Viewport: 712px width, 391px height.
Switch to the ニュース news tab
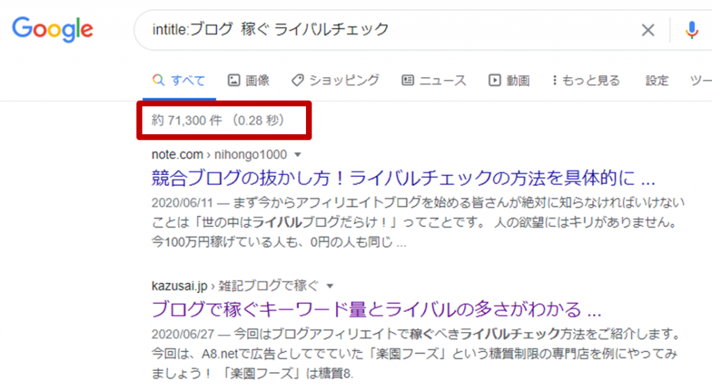pyautogui.click(x=434, y=81)
